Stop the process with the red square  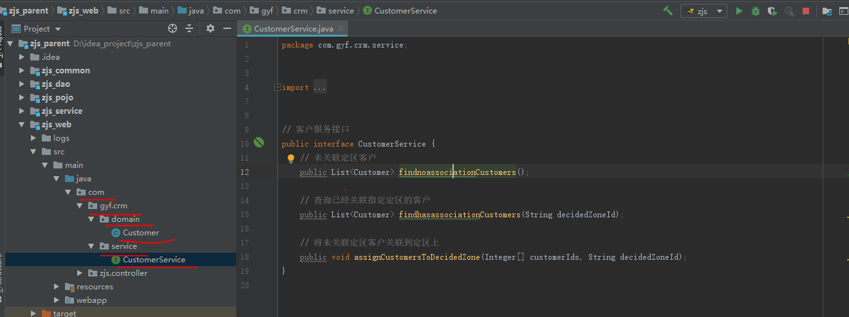[x=806, y=11]
